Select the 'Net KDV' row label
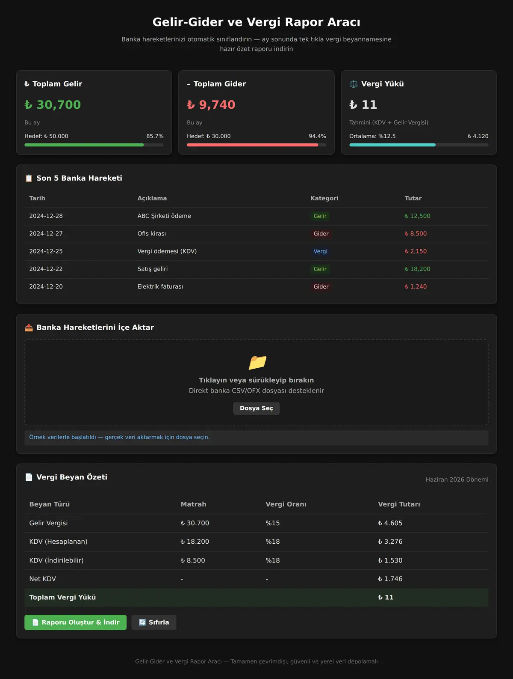The image size is (513, 679). [x=42, y=579]
